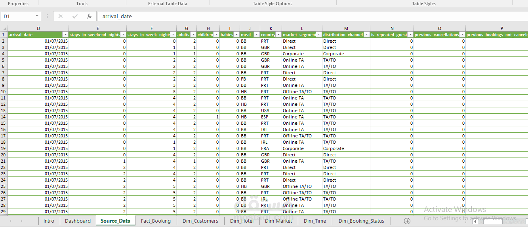The width and height of the screenshot is (528, 227).
Task: Open the previous_cancellations filter dropdown
Action: pos(462,35)
